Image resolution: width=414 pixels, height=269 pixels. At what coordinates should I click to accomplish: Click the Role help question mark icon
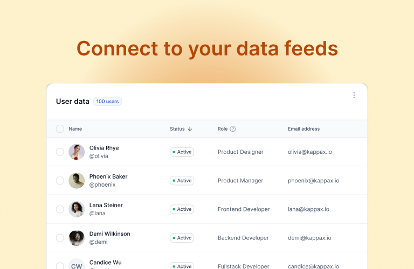pyautogui.click(x=233, y=129)
